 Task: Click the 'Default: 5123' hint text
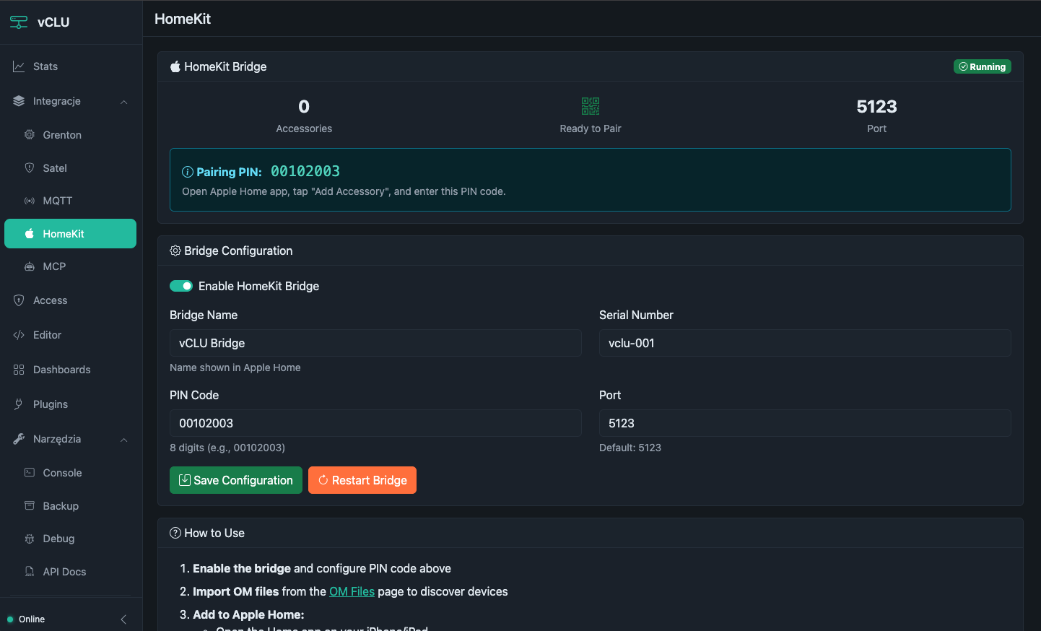pyautogui.click(x=630, y=448)
